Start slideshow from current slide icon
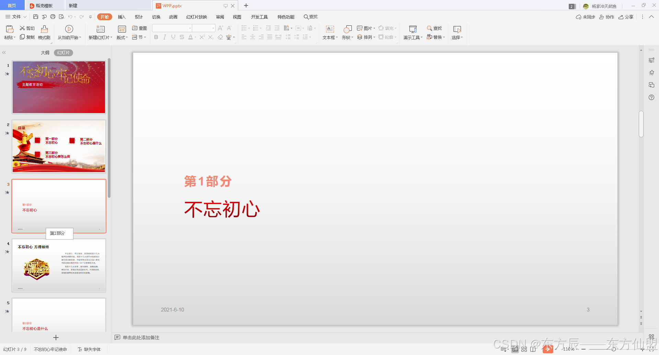The width and height of the screenshot is (659, 355). pos(69,29)
